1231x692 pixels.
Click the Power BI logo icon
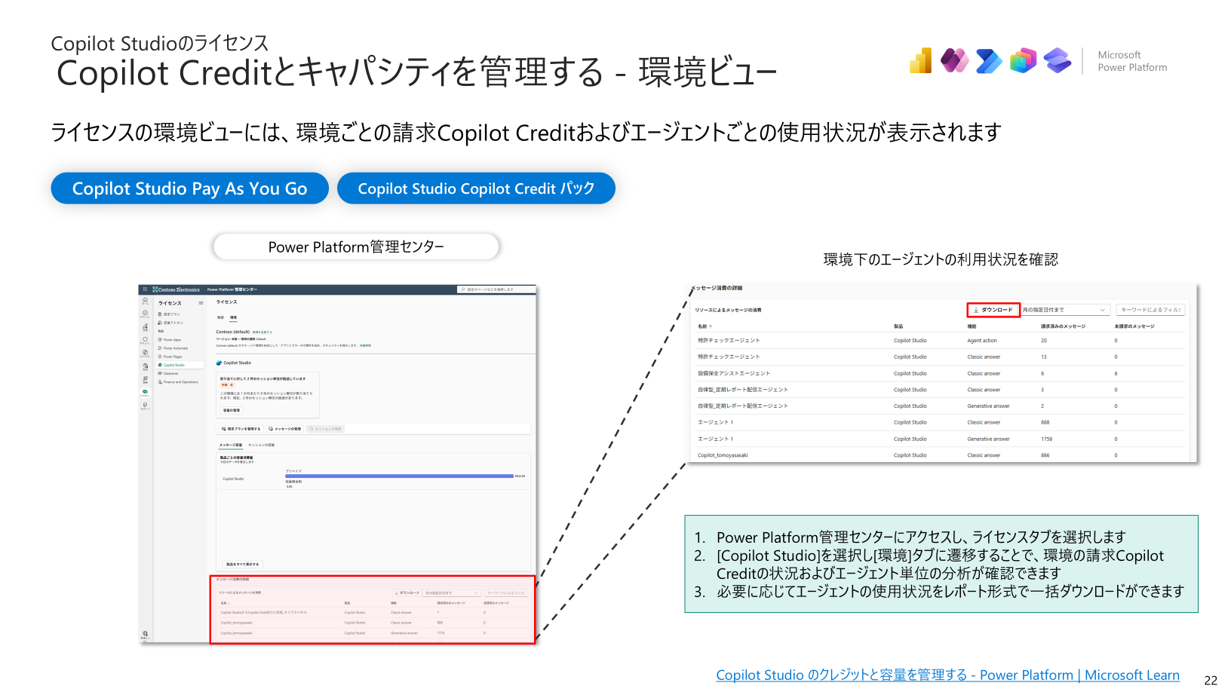921,61
